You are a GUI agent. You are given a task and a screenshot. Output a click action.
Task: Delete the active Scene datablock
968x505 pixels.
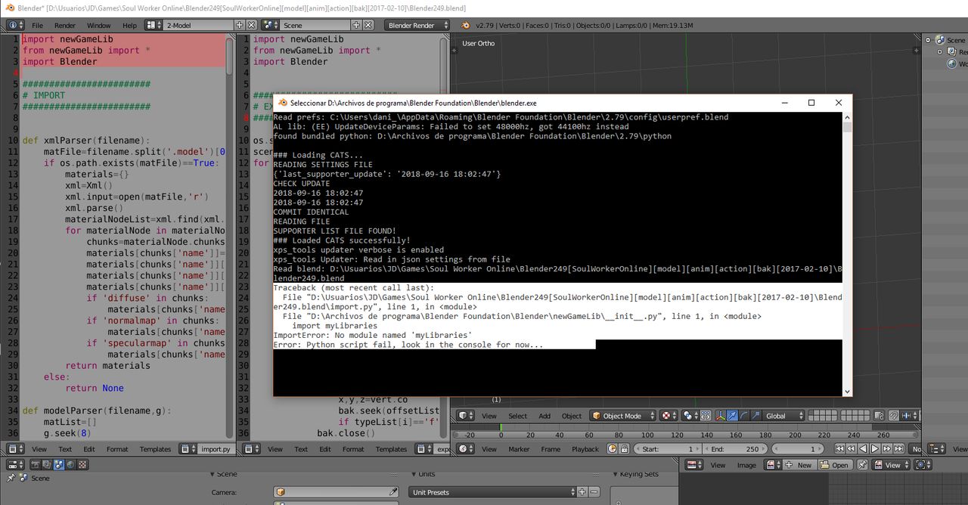[x=368, y=25]
